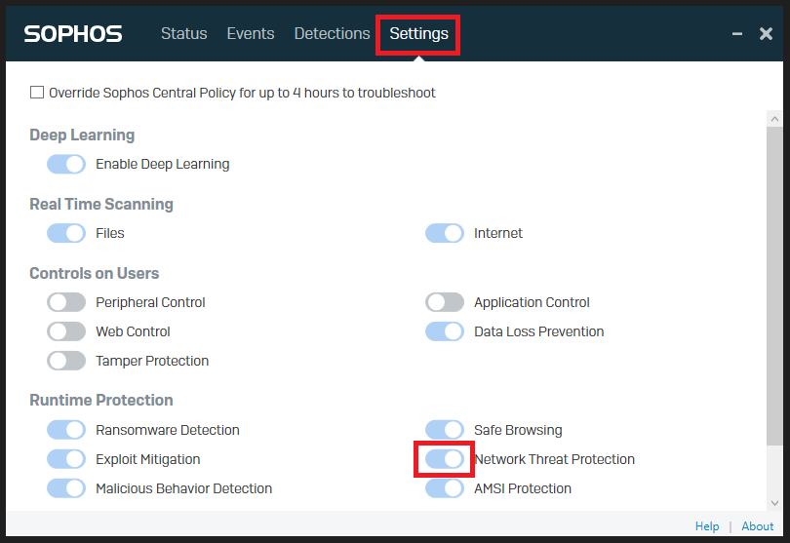Open the Status tab

[183, 33]
